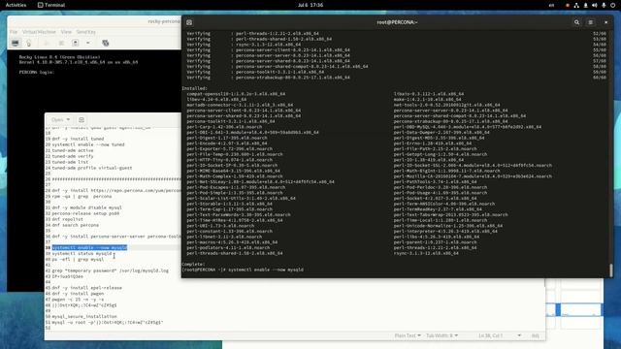The height and width of the screenshot is (349, 621).
Task: Click line 'dnf -y install tuned'
Action: coord(78,139)
